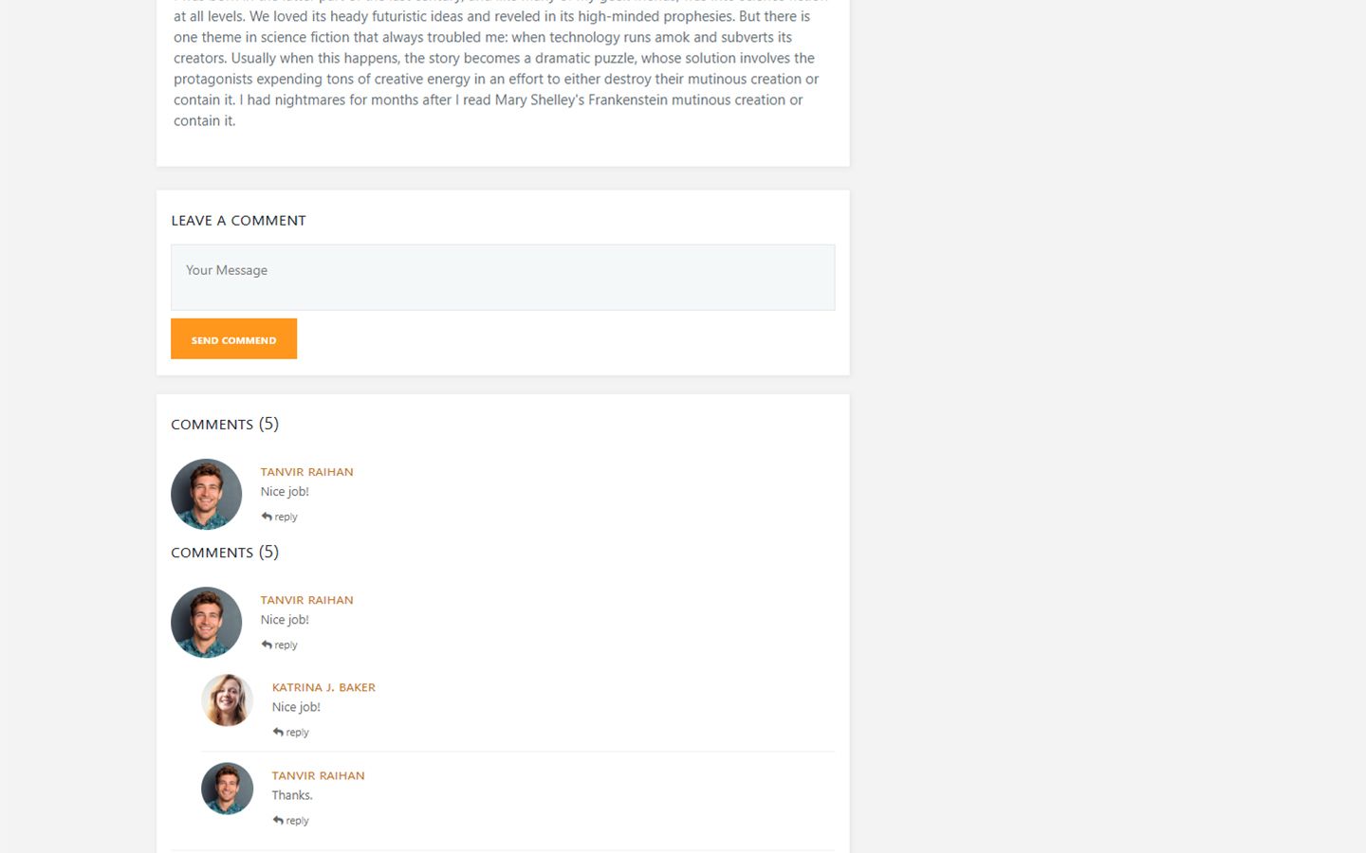
Task: Click Tanvir Raihan's name above "Thanks."
Action: [x=318, y=775]
